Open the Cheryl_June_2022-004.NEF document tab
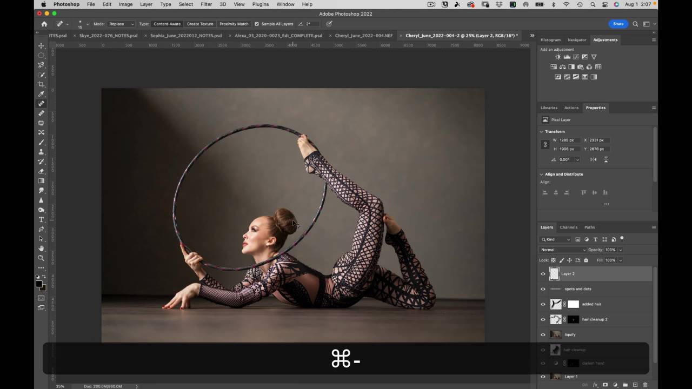Screen dimensions: 692x389 coord(364,36)
